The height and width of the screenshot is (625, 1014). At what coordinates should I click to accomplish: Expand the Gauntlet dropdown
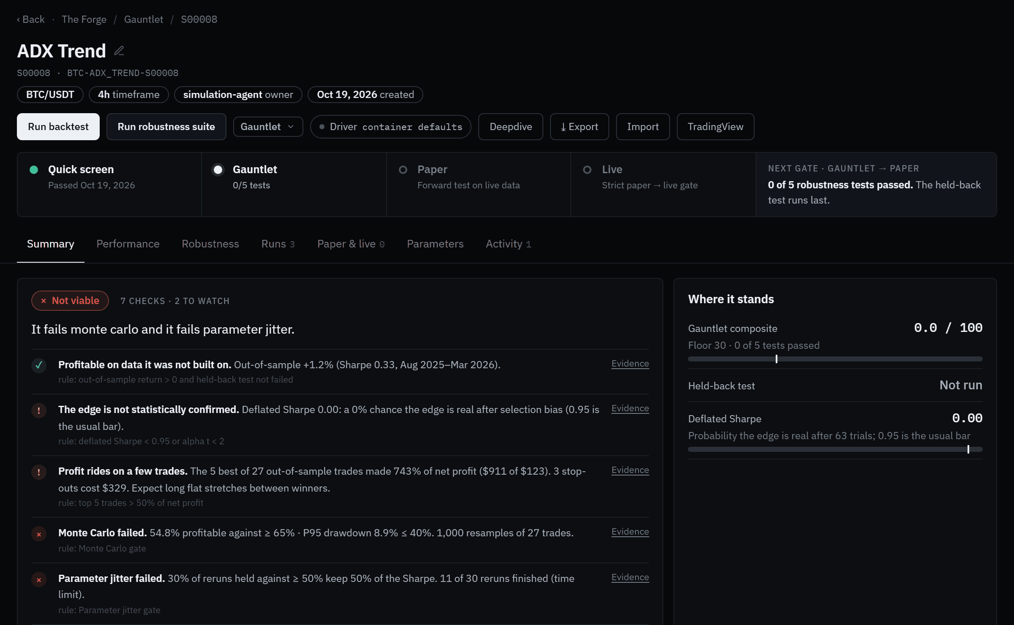(x=268, y=127)
